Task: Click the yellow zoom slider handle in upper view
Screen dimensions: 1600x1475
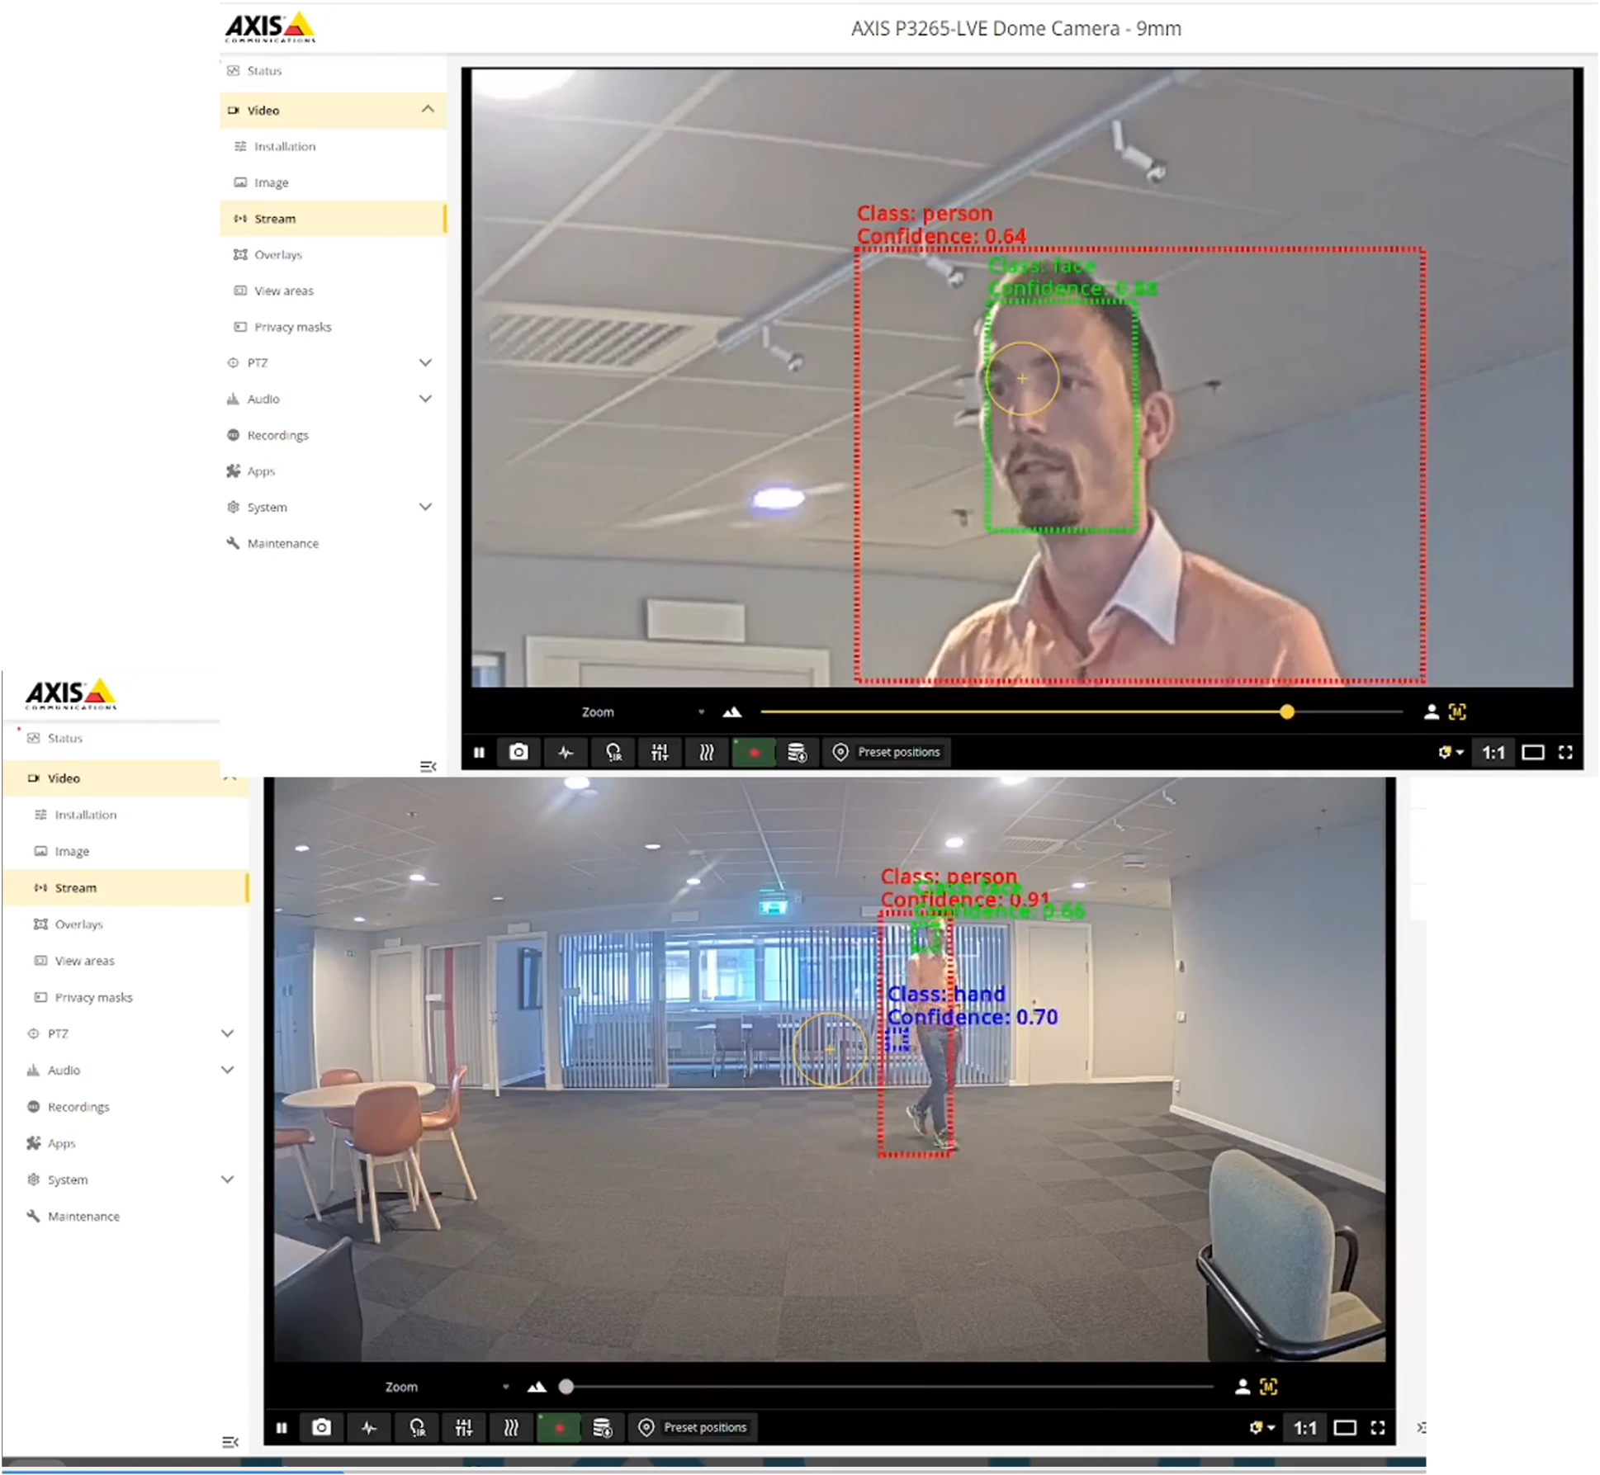Action: click(1287, 712)
